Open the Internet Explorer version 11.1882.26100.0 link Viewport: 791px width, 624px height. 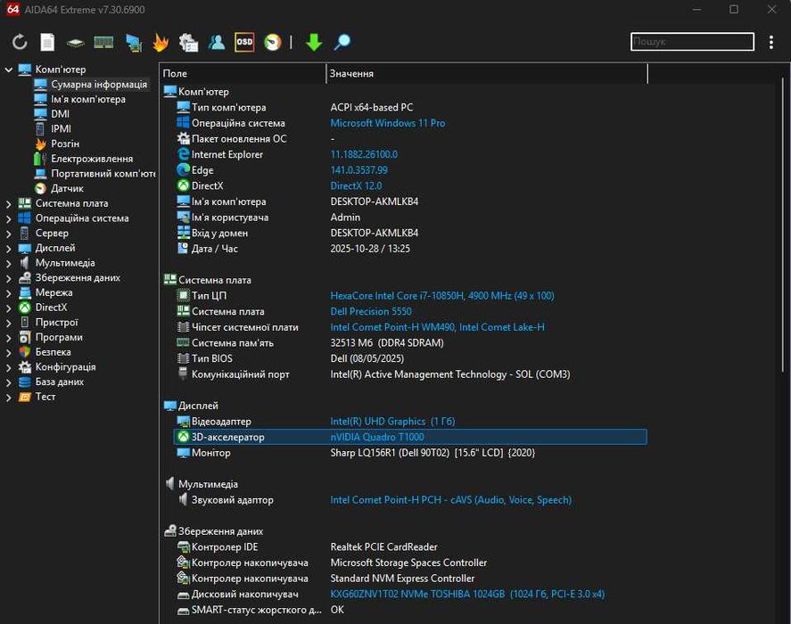pyautogui.click(x=364, y=154)
